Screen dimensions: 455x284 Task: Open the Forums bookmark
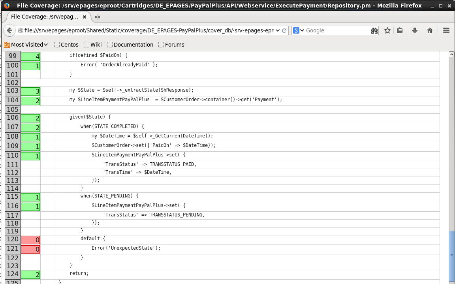(x=171, y=45)
